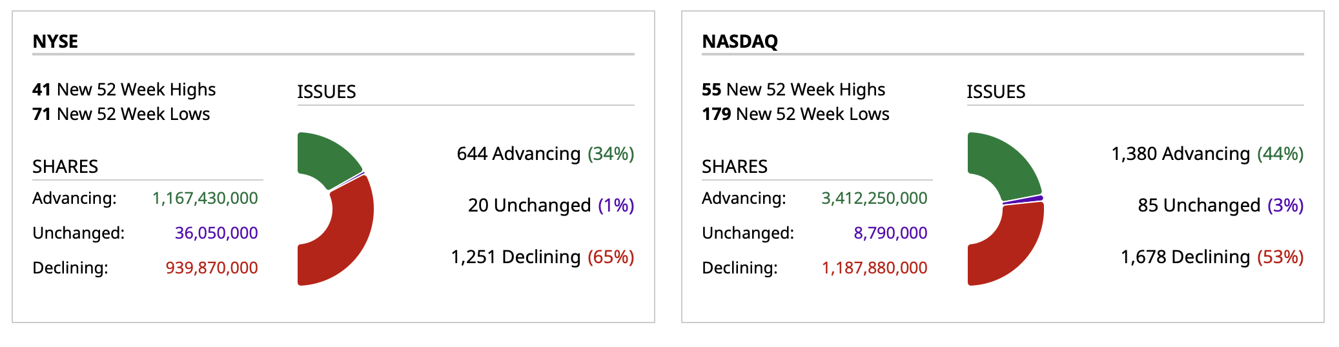Click the NYSE green advancing donut segment
Viewport: 1339px width, 347px height.
click(x=326, y=158)
